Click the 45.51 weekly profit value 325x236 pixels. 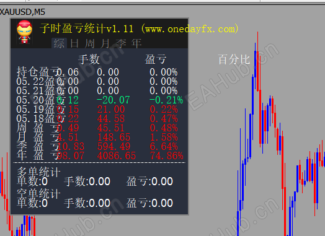[x=110, y=128]
